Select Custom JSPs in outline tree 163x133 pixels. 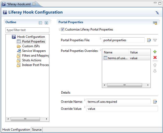pyautogui.click(x=31, y=46)
